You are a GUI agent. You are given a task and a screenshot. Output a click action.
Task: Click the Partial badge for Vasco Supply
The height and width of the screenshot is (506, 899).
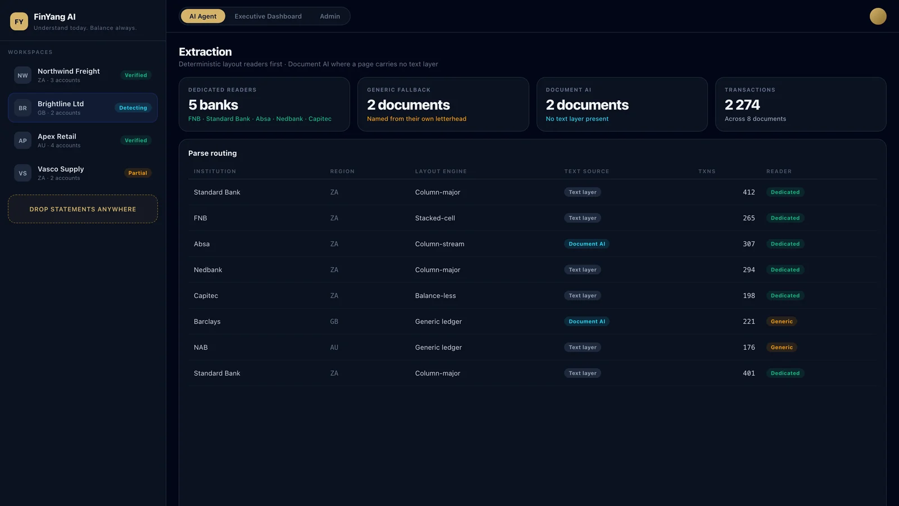point(138,173)
